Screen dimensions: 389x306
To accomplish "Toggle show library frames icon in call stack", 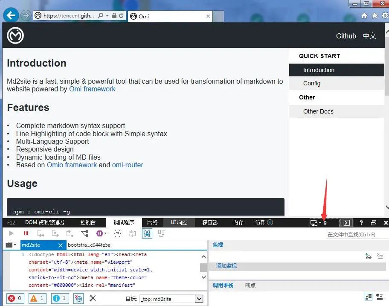I will click(369, 297).
